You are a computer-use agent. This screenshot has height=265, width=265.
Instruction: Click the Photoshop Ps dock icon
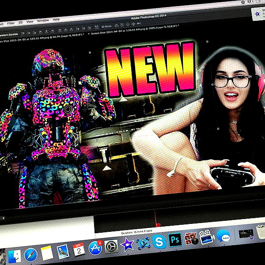(175, 240)
